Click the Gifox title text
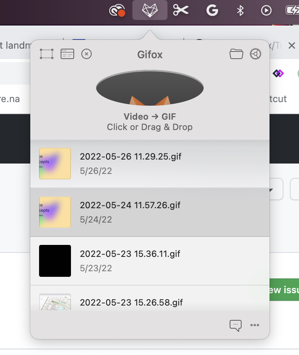Image resolution: width=299 pixels, height=355 pixels. (x=150, y=55)
